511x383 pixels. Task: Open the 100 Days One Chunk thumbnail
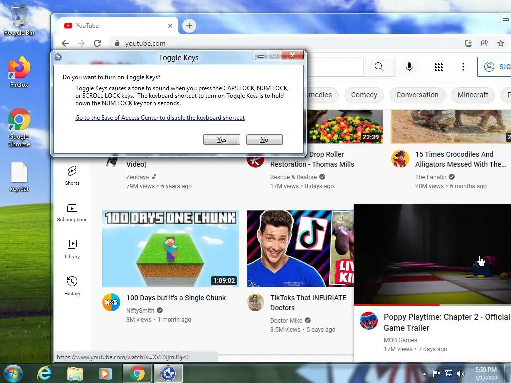click(170, 249)
